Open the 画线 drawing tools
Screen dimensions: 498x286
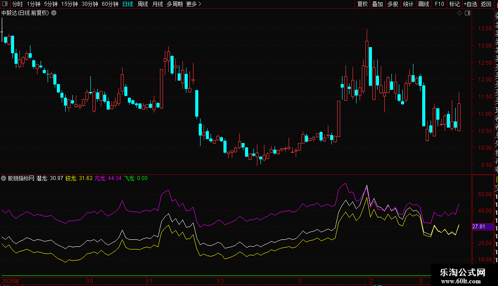click(x=424, y=4)
